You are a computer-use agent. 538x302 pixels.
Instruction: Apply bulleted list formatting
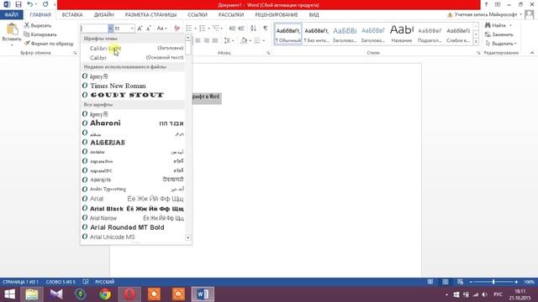189,29
